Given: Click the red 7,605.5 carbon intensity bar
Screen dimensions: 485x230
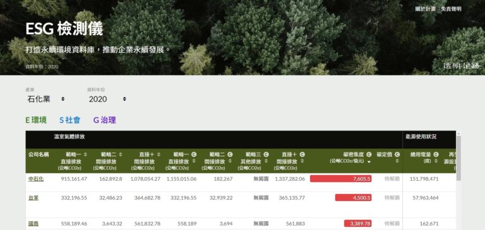Looking at the screenshot, I should (x=340, y=179).
